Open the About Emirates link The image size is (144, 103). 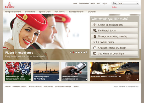click(84, 4)
